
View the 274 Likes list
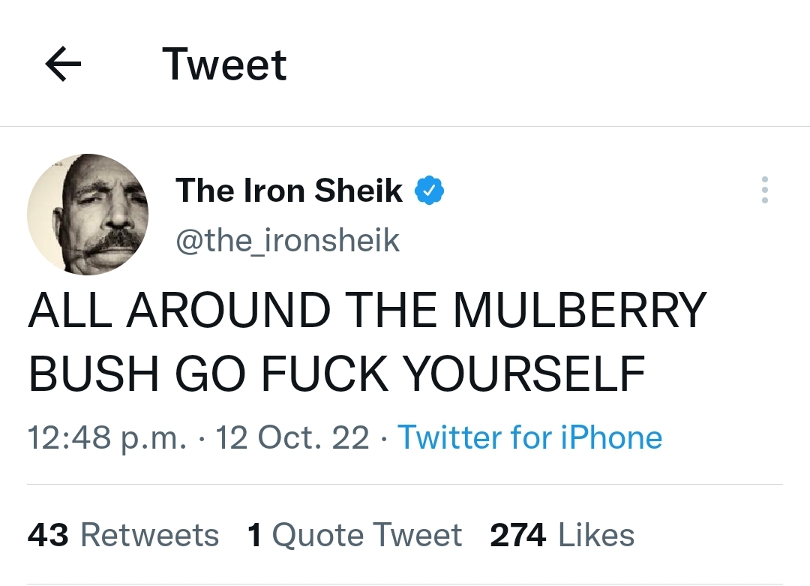click(x=562, y=535)
